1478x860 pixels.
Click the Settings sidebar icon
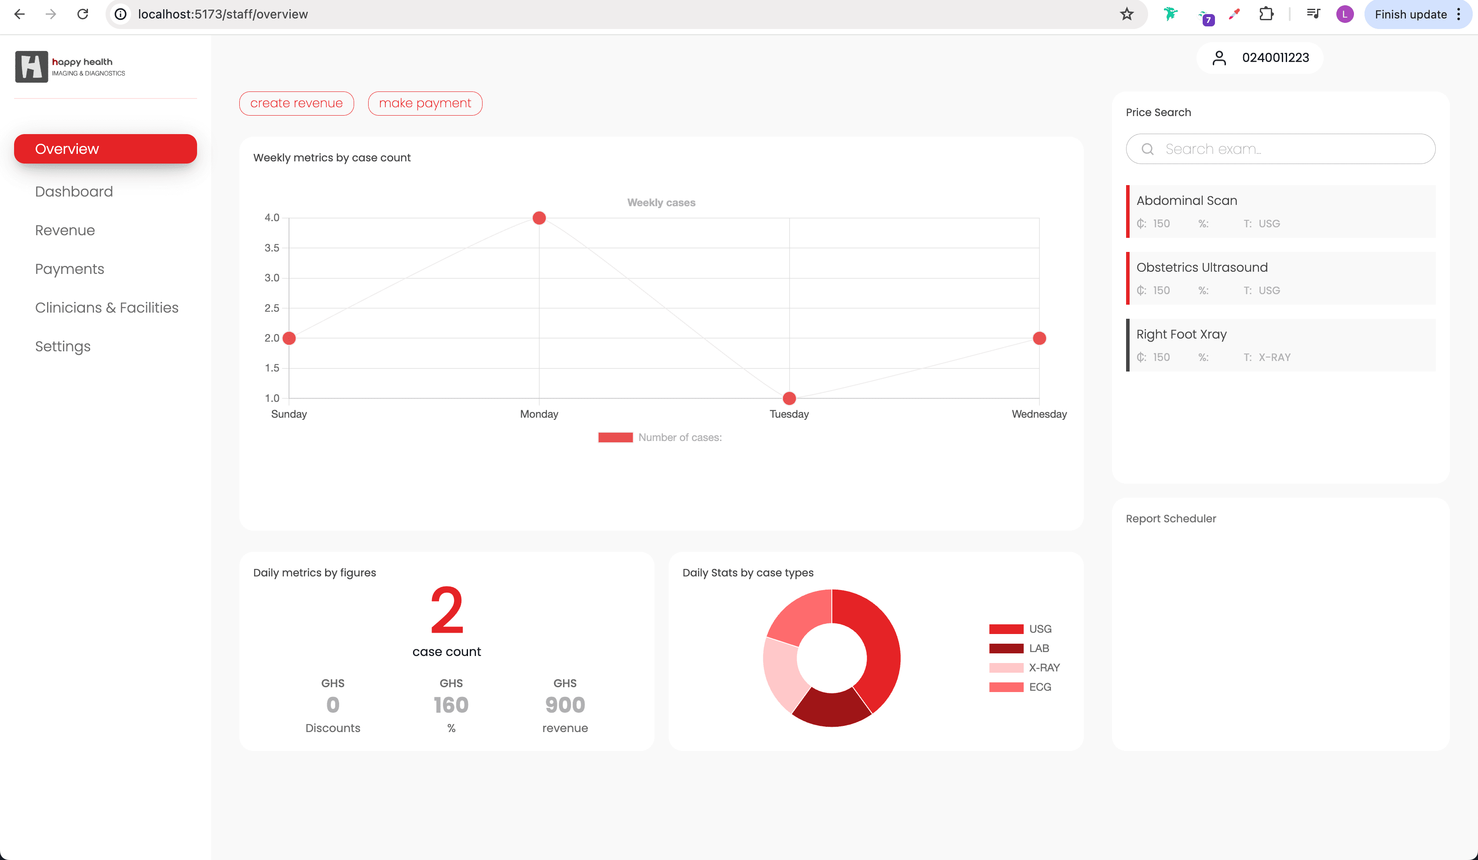click(x=62, y=346)
